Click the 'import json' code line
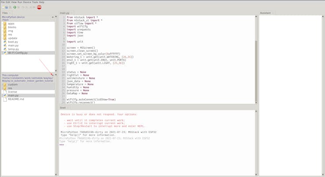Viewport: 325px width, 177px height. coord(75,35)
